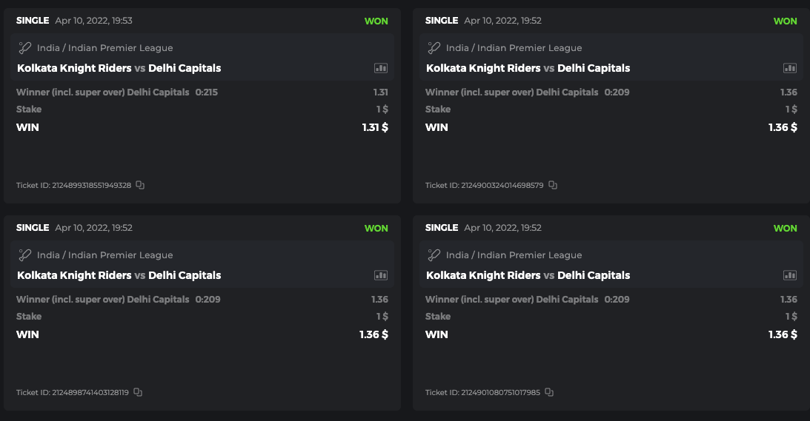Image resolution: width=810 pixels, height=421 pixels.
Task: Open Kolkata Knight Riders match on 1.31 odds bet
Action: click(x=74, y=68)
